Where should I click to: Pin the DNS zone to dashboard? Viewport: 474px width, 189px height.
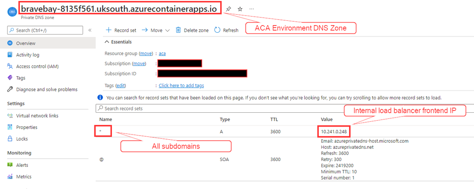[x=229, y=9]
